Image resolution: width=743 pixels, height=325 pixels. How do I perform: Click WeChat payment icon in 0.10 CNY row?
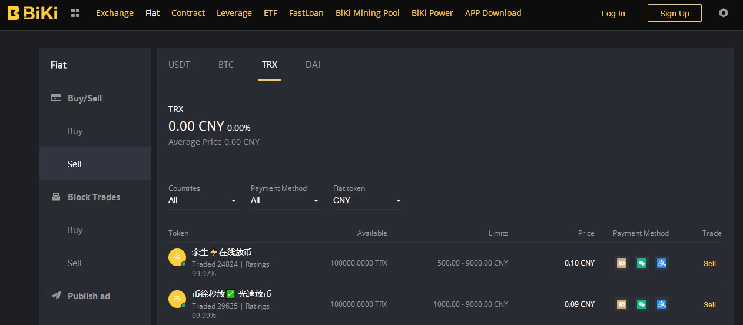tap(642, 263)
